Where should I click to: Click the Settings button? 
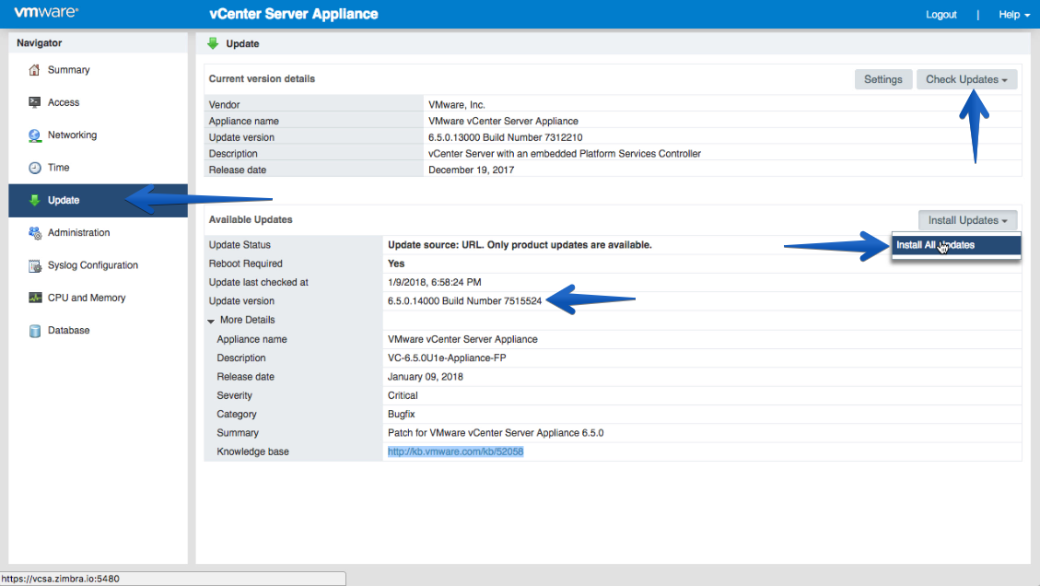882,79
